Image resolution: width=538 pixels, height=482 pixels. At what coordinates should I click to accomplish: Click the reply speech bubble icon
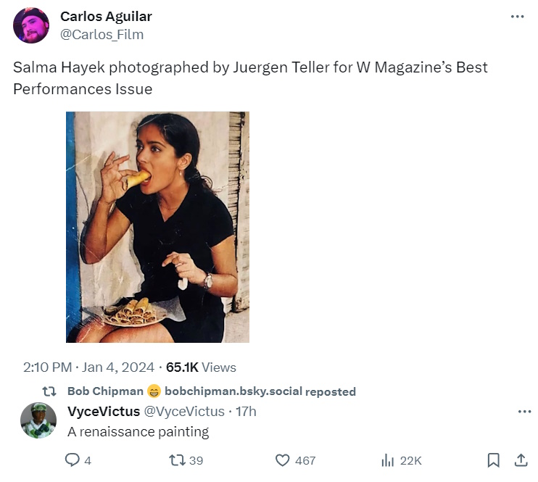pyautogui.click(x=73, y=460)
